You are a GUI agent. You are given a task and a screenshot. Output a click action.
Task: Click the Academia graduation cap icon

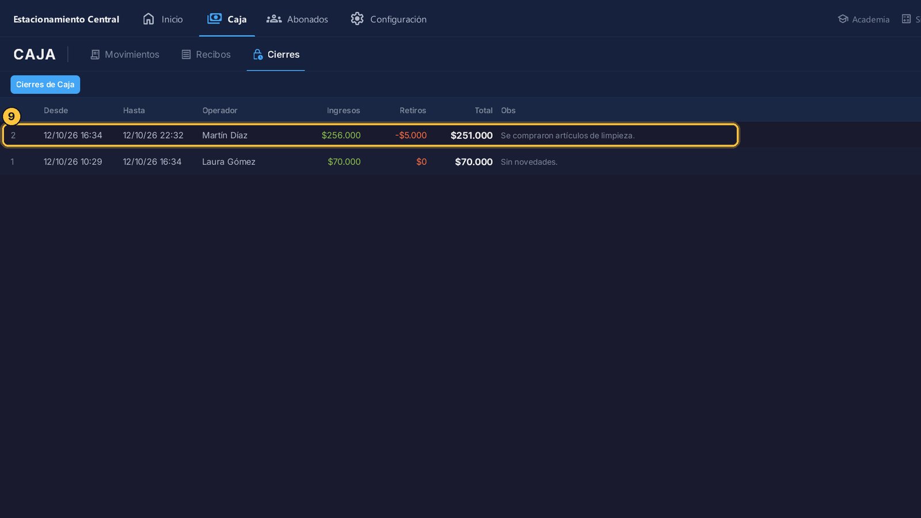[x=843, y=19]
